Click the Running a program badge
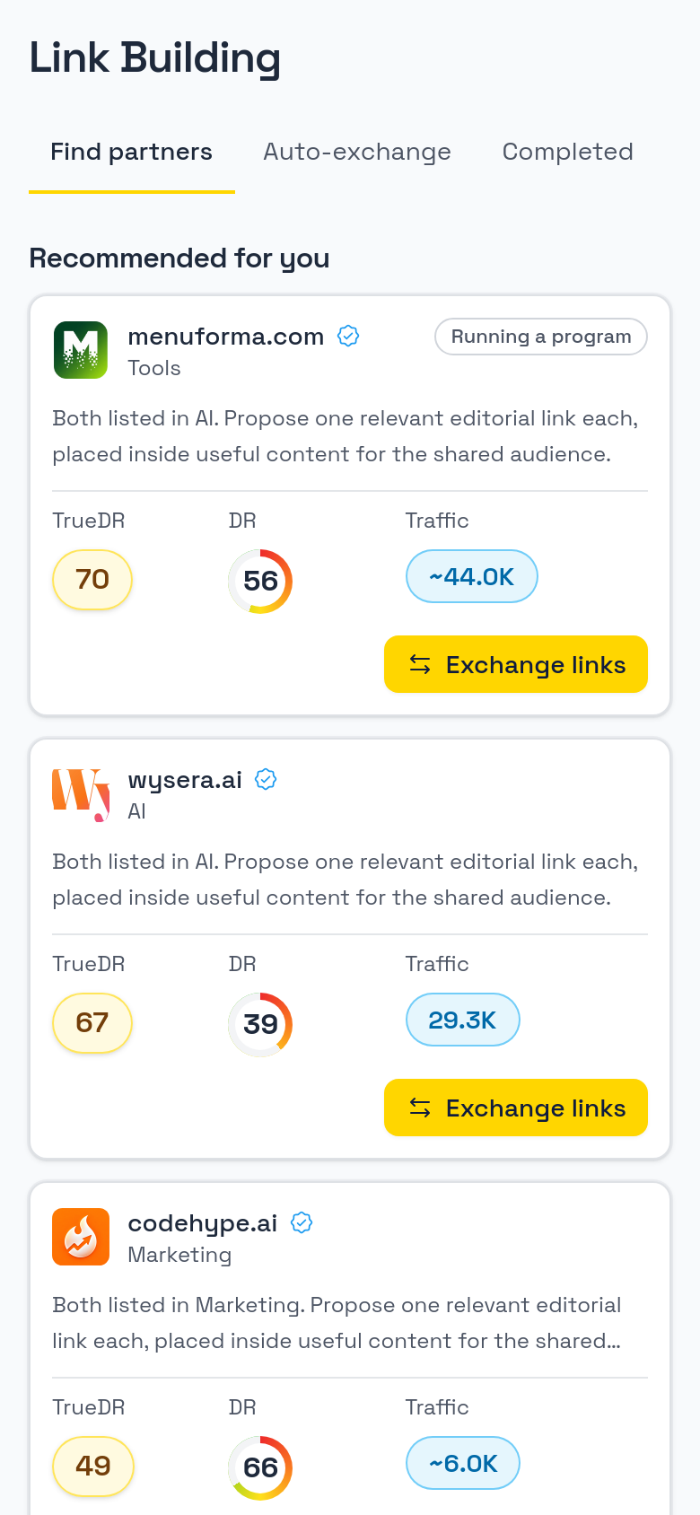This screenshot has height=1515, width=700. [541, 337]
